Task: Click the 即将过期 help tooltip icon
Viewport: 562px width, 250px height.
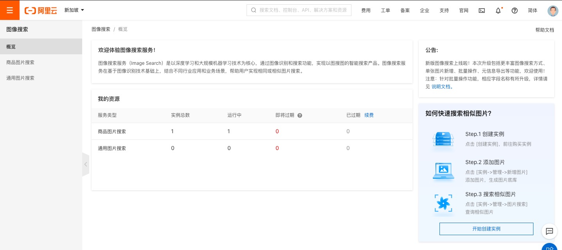Action: 300,116
